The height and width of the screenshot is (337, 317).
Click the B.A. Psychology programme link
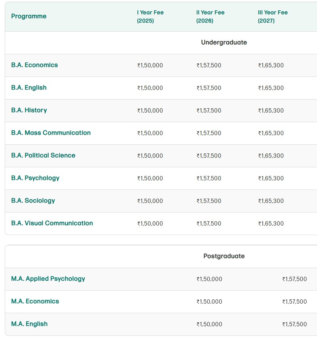[35, 178]
